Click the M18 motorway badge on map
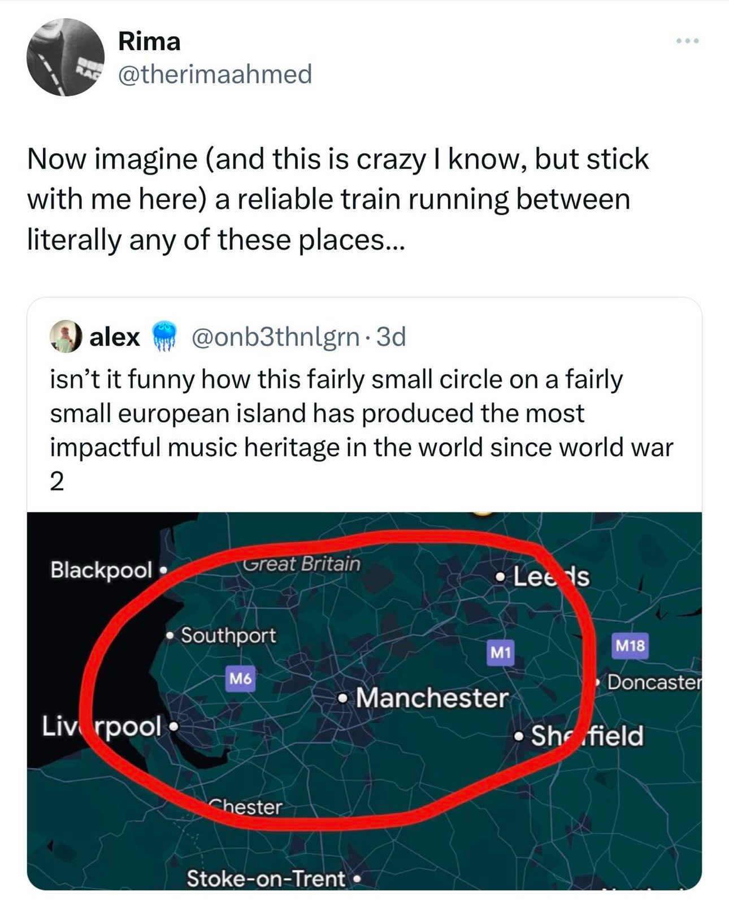This screenshot has height=910, width=729. click(x=630, y=645)
